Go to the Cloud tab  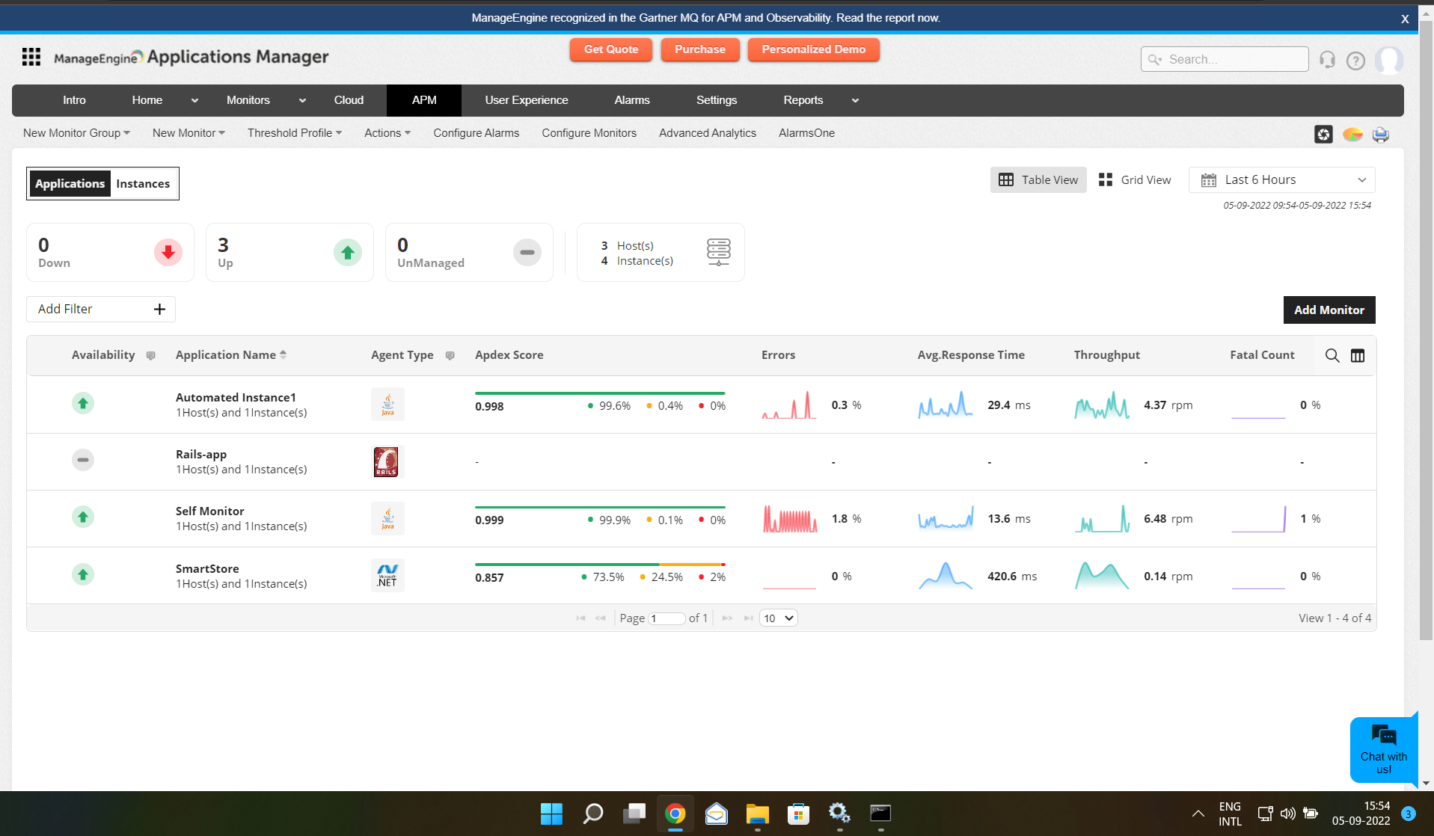click(x=349, y=100)
